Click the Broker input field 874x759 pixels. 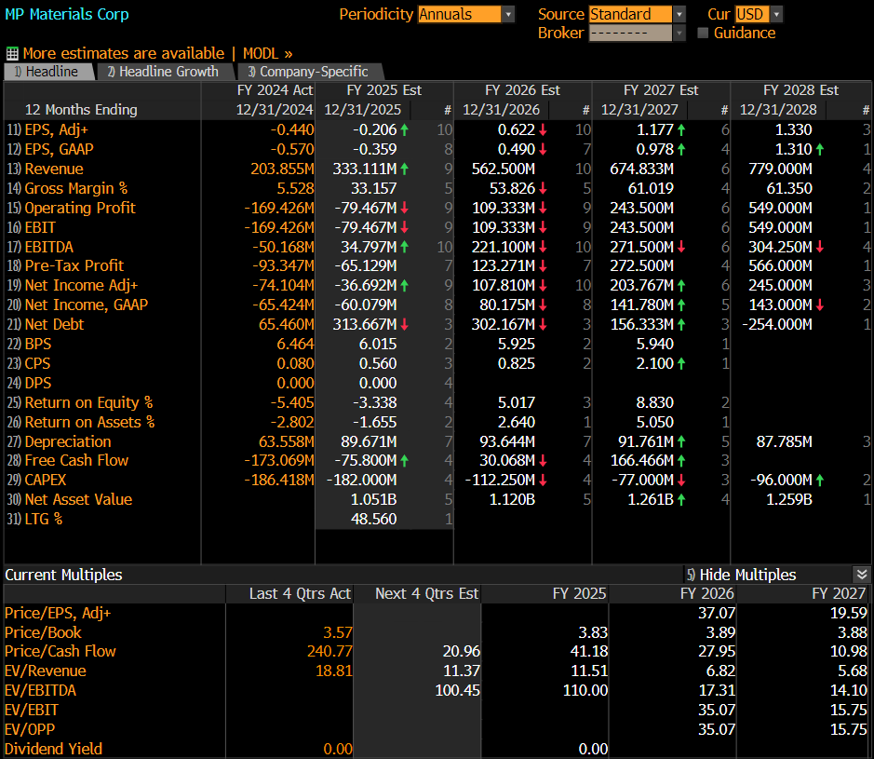point(630,34)
